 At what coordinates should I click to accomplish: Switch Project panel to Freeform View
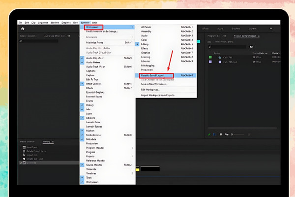227,134
